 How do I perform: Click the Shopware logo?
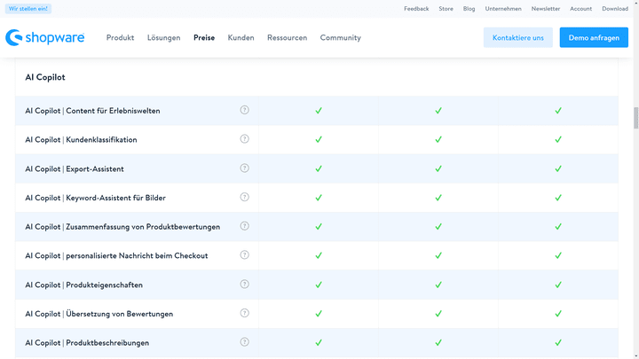[x=45, y=37]
